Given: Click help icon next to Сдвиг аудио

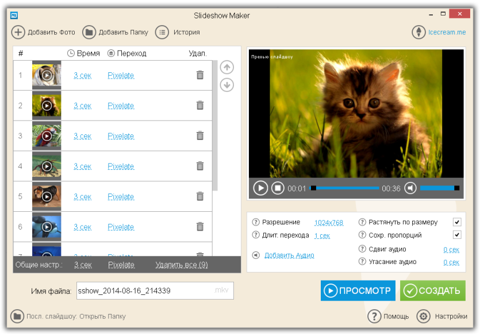Looking at the screenshot, I should [362, 249].
